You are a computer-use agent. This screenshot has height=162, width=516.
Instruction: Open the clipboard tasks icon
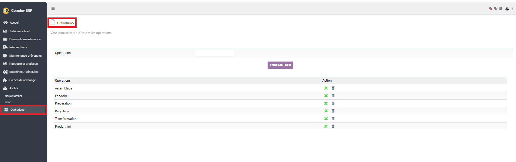tap(501, 9)
